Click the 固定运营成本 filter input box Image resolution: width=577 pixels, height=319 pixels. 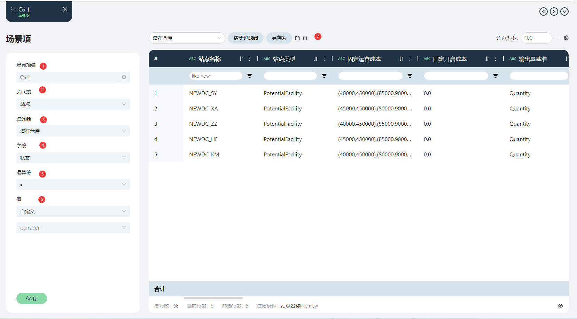[x=371, y=76]
